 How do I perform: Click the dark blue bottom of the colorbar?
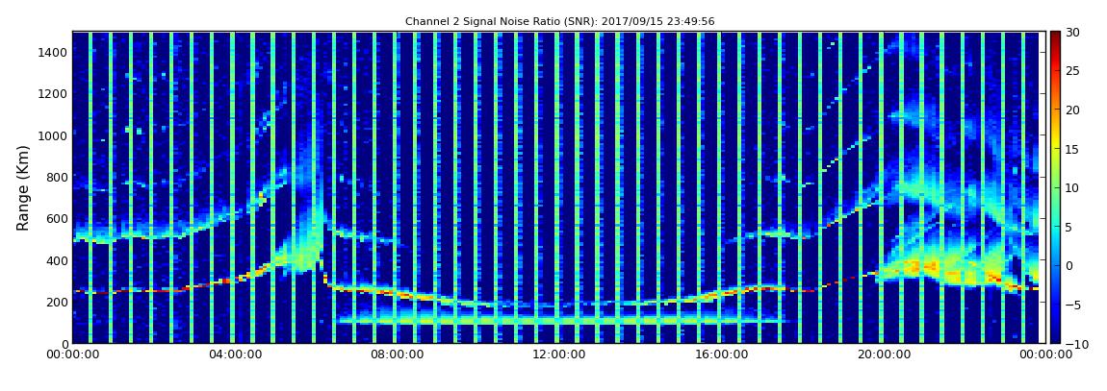1055,337
